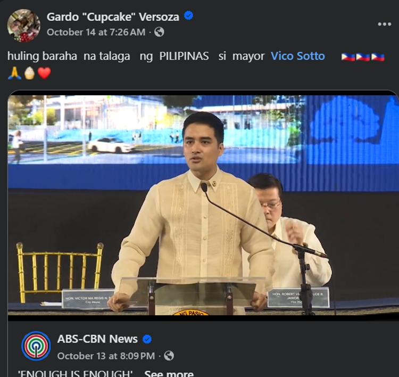399x377 pixels.
Task: Click the Gardo "Cupcake" Versoza name link
Action: (113, 17)
